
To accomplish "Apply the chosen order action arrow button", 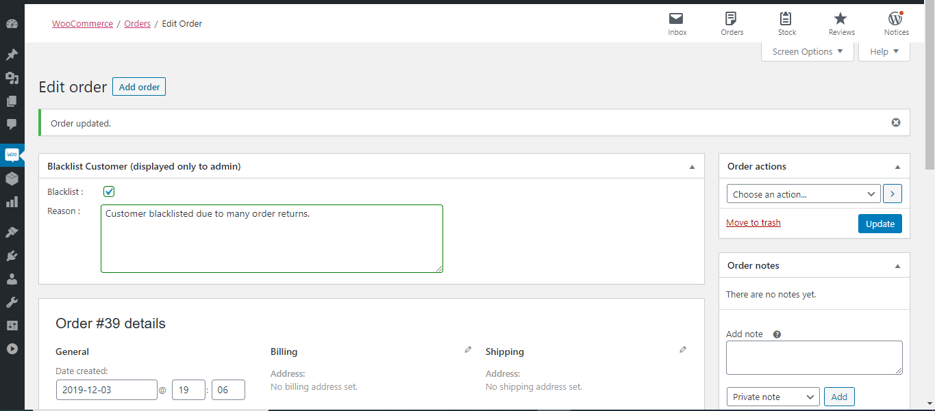I will 893,194.
